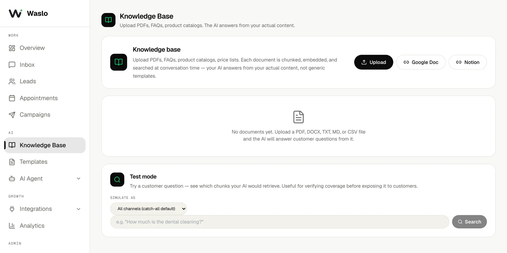Click the page header book icon
Image resolution: width=507 pixels, height=253 pixels.
coord(108,20)
